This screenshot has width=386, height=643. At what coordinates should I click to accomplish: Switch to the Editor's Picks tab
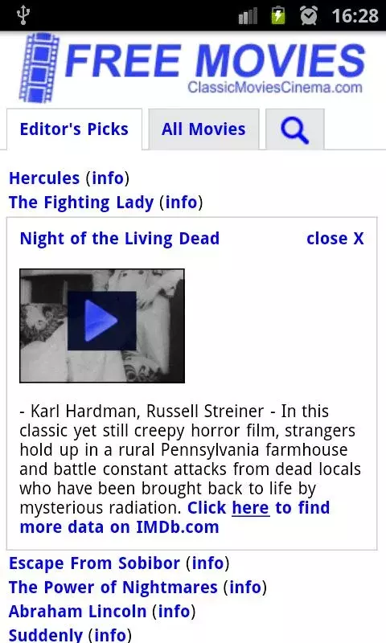coord(74,129)
